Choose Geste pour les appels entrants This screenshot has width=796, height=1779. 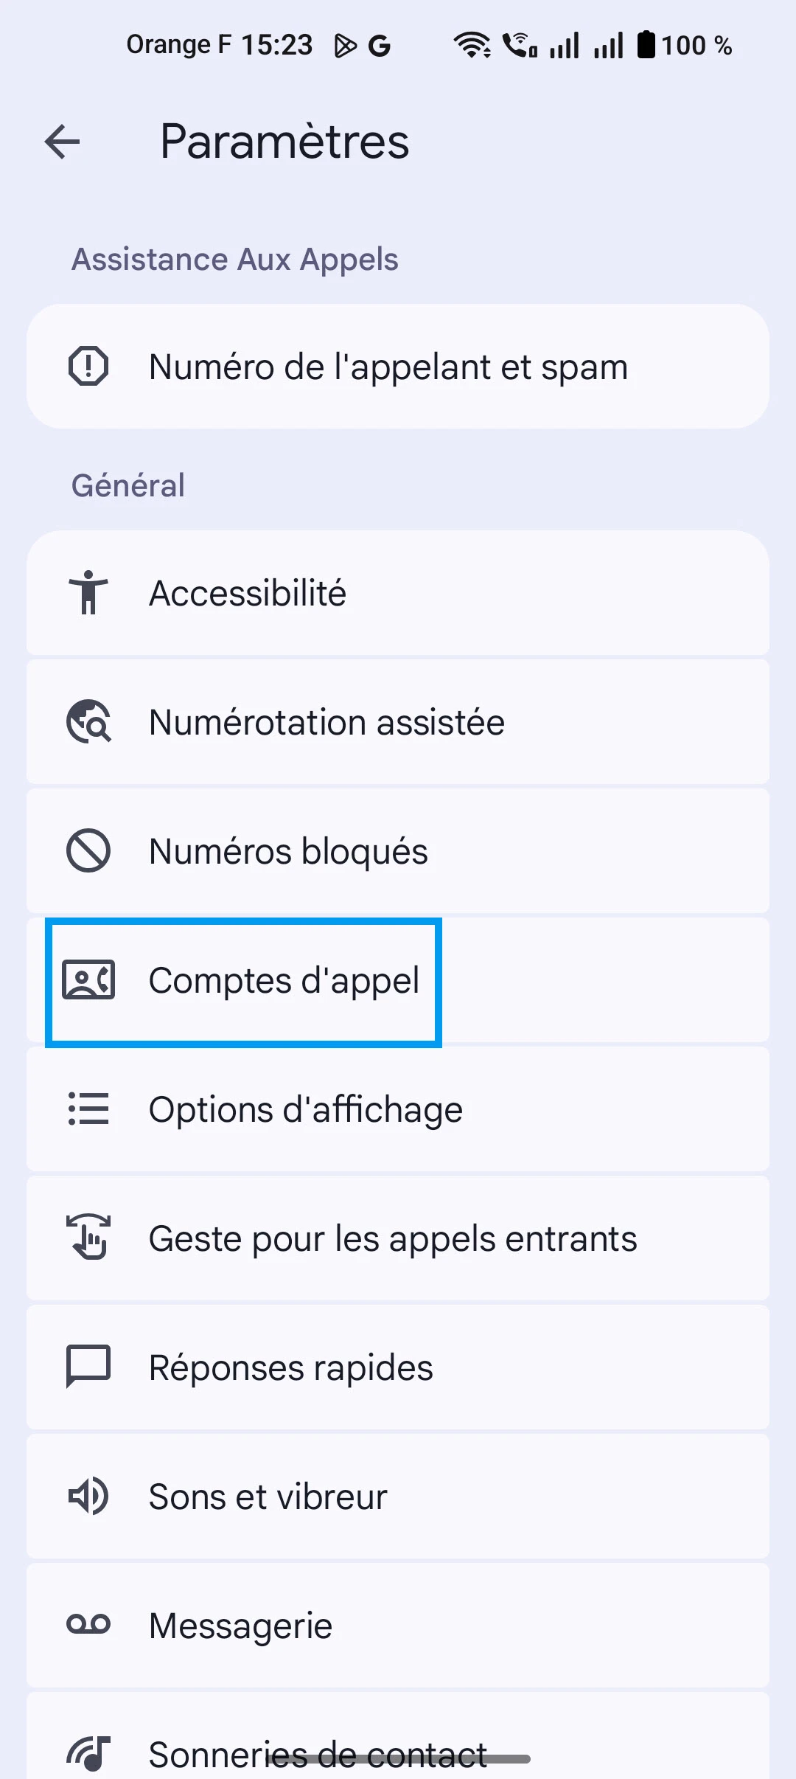[393, 1238]
